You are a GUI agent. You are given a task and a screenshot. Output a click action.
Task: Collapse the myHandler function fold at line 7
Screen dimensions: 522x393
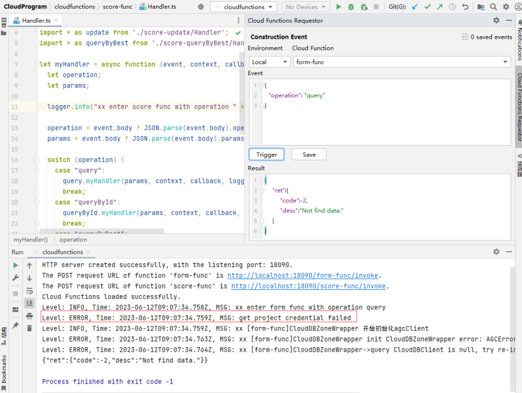pos(37,64)
